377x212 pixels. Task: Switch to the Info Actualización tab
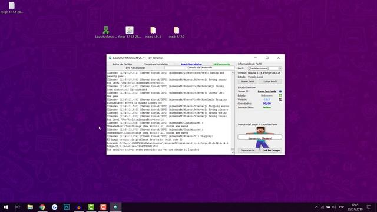tap(135, 68)
